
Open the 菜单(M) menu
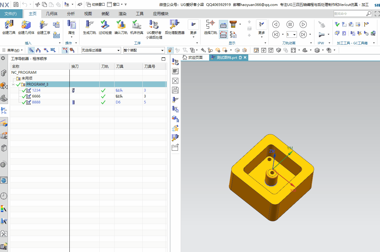click(12, 50)
